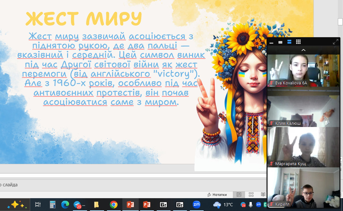Switch to PowerPoint Reading view
343x211 pixels.
pos(263,195)
